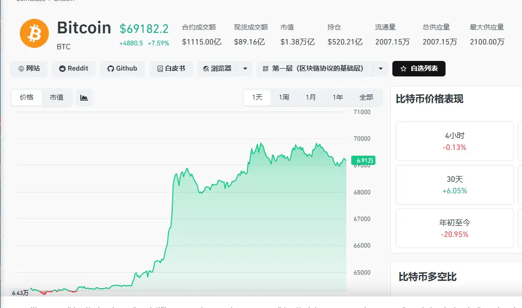Add Bitcoin to 自选列表 watchlist
Image resolution: width=522 pixels, height=308 pixels.
pyautogui.click(x=419, y=69)
